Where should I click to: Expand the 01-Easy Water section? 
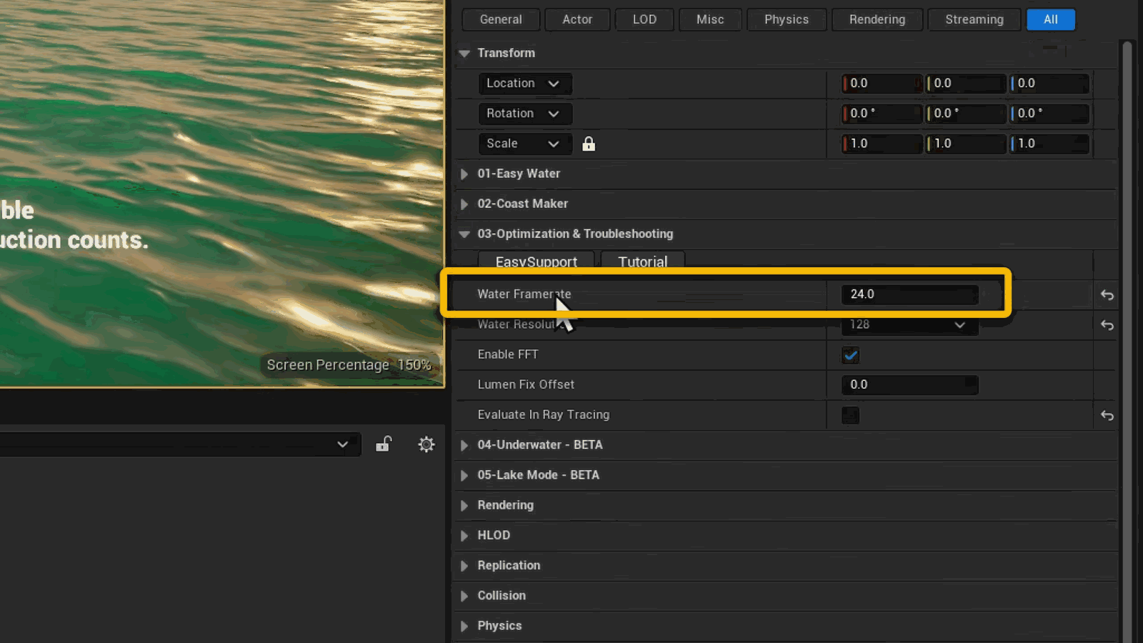tap(464, 174)
